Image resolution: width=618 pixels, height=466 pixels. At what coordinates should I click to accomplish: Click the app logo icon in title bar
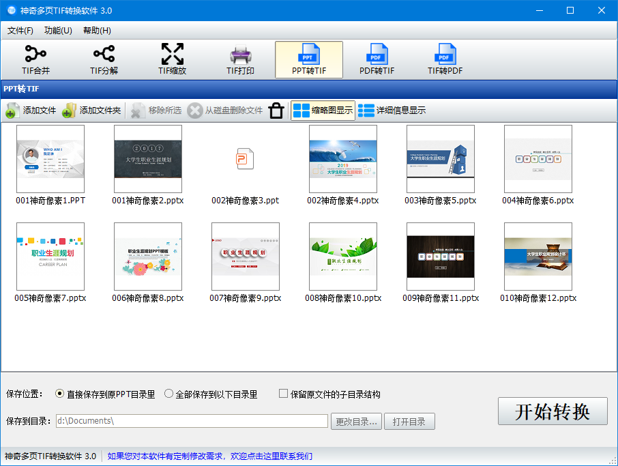[12, 10]
